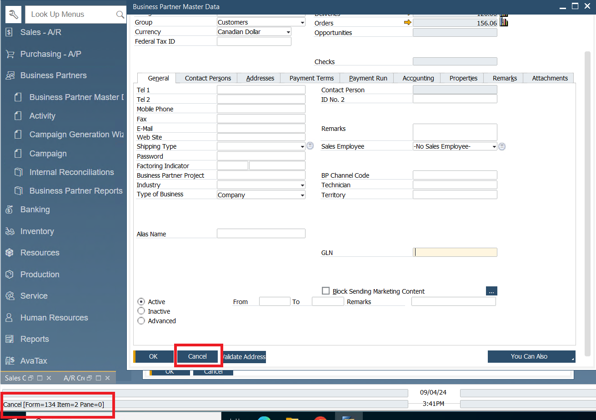Screen dimensions: 596x420
Task: Open the Industry dropdown
Action: (x=302, y=185)
